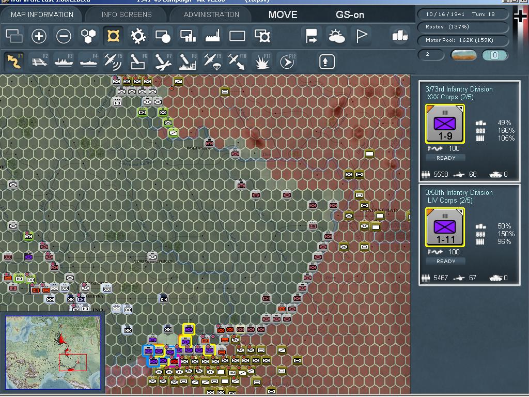The width and height of the screenshot is (529, 397).
Task: Select F11 explosion battle icon
Action: click(x=262, y=62)
